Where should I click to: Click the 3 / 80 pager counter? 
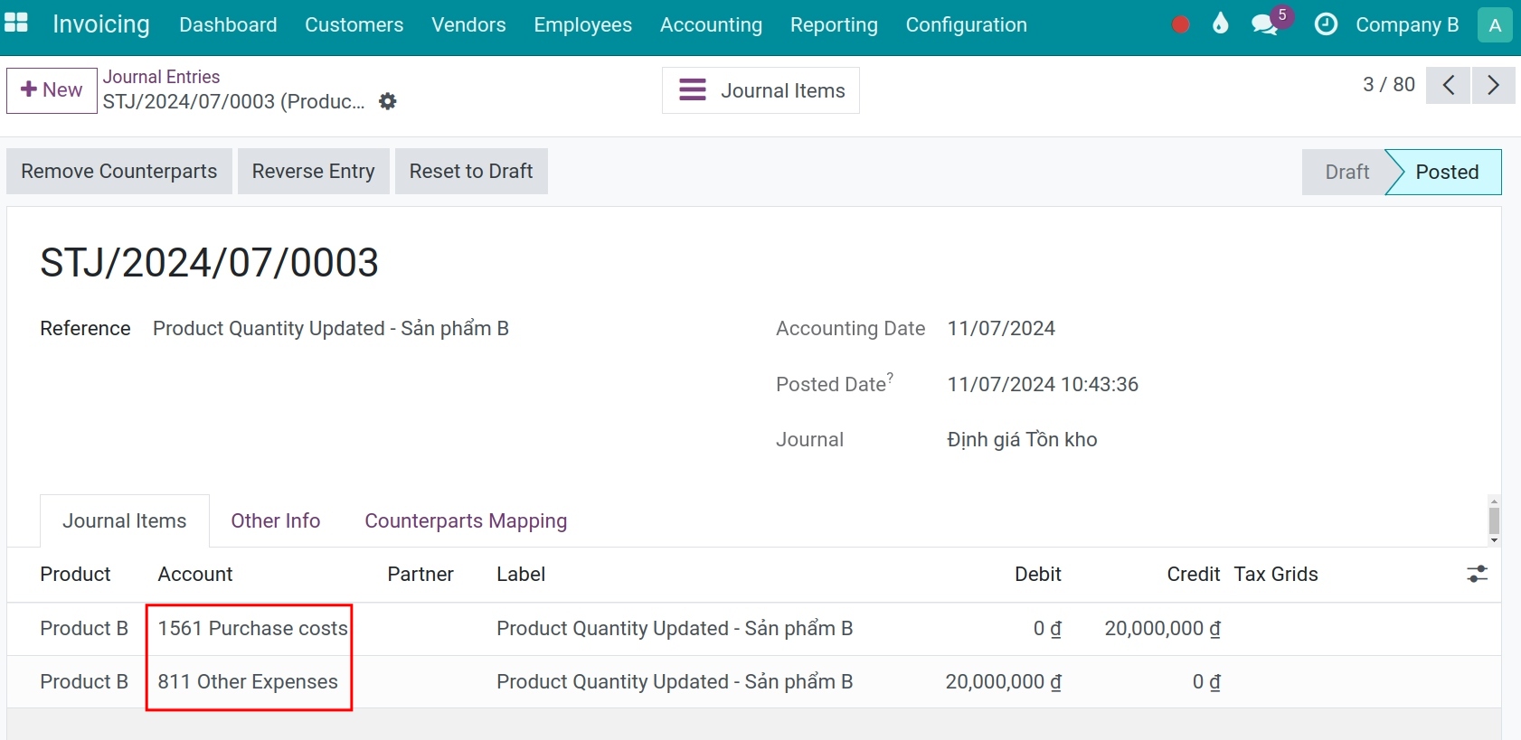click(x=1389, y=84)
